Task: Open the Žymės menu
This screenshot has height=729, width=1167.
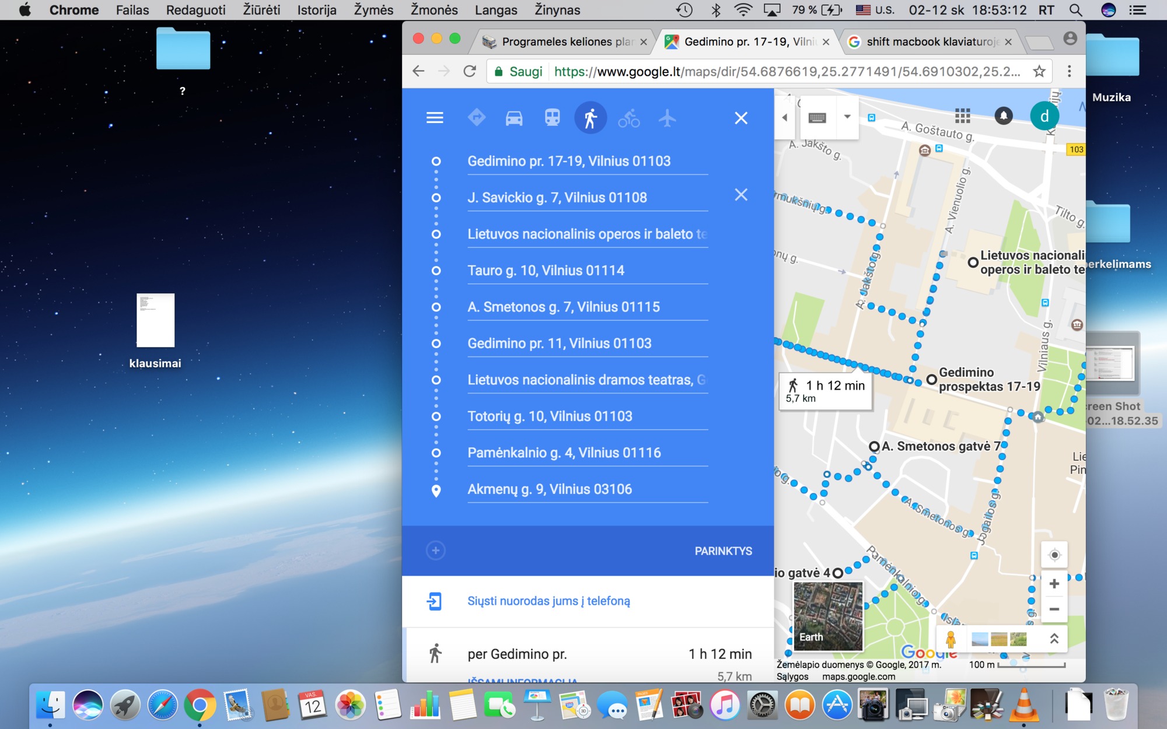Action: point(373,10)
